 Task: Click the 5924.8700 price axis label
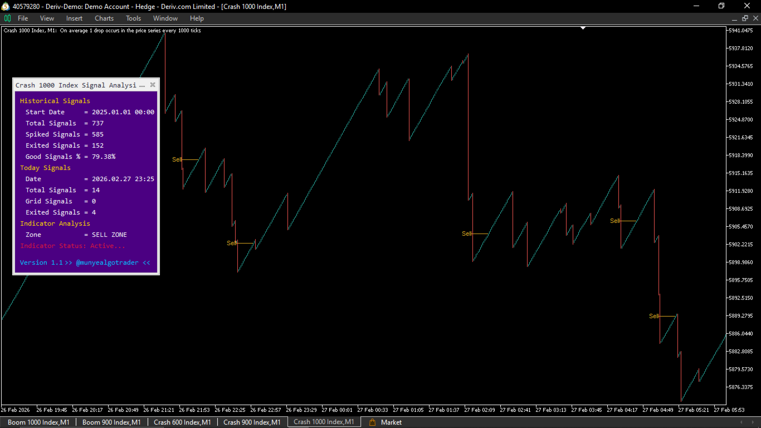point(741,120)
